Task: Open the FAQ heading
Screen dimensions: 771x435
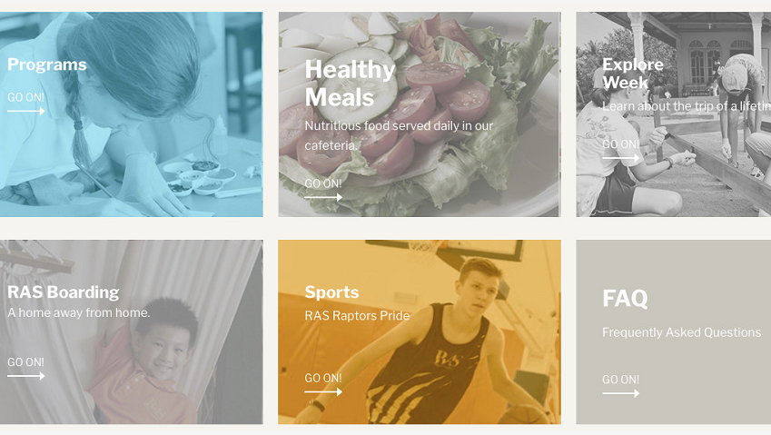Action: [625, 299]
